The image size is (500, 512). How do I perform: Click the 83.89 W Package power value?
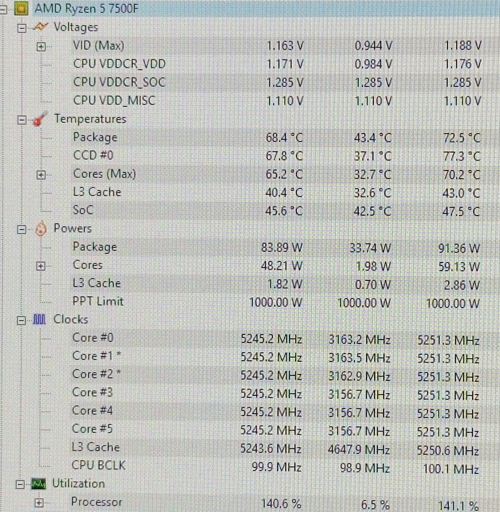282,247
